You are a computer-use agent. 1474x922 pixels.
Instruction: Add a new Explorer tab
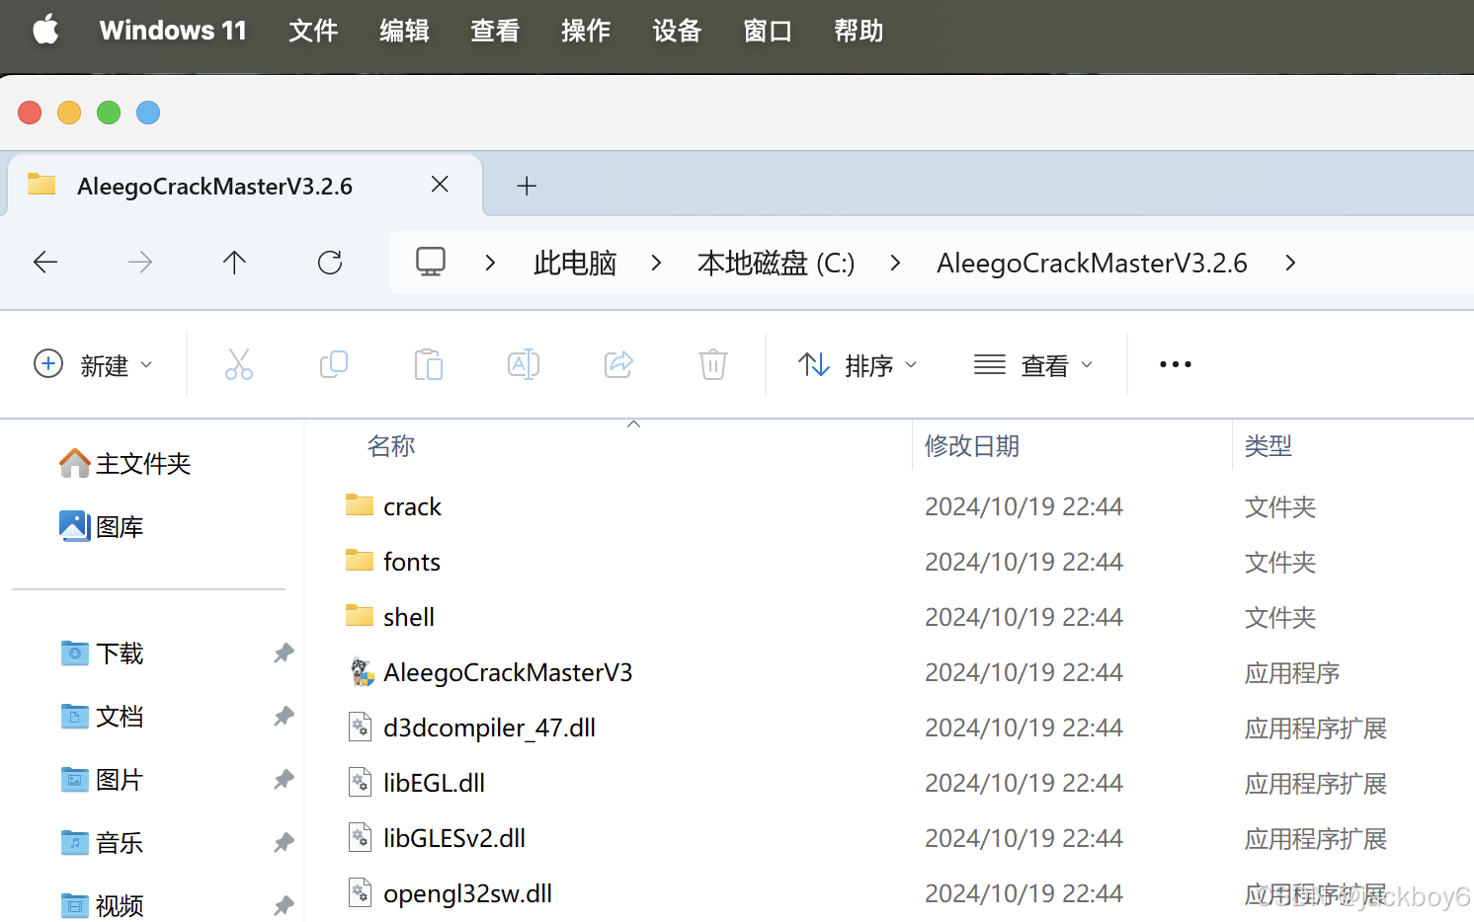(x=527, y=186)
